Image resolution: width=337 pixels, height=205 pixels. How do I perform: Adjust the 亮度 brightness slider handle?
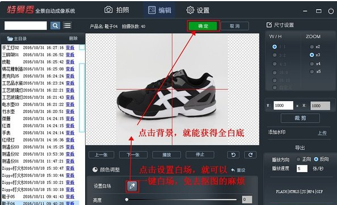pos(127,200)
